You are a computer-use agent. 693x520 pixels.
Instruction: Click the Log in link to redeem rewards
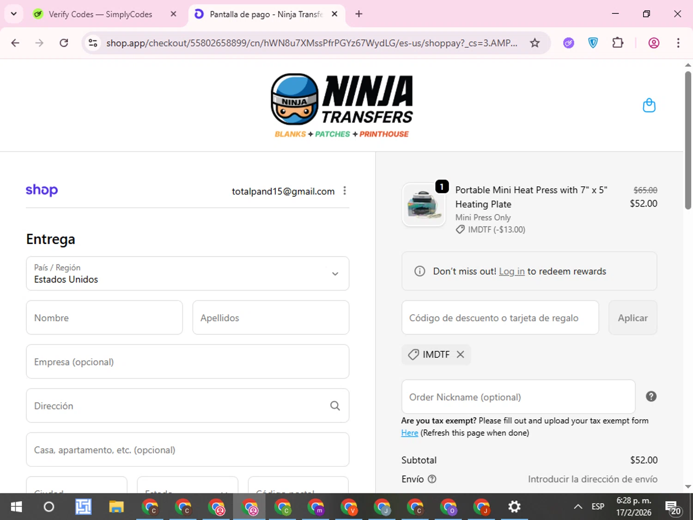512,271
